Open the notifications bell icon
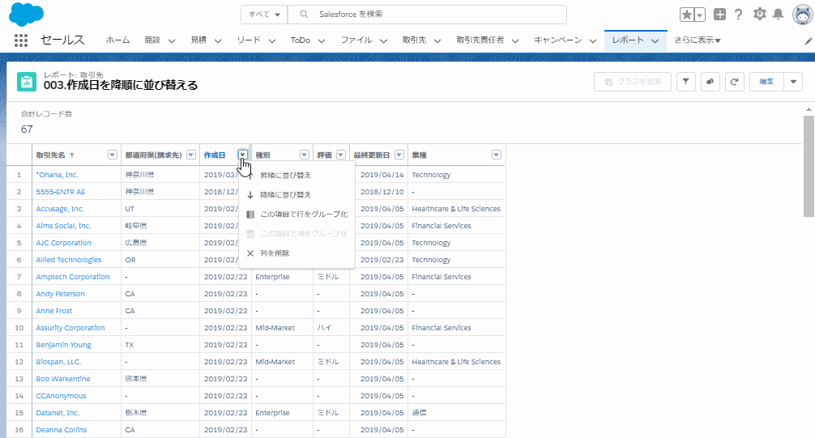The width and height of the screenshot is (815, 438). 778,14
